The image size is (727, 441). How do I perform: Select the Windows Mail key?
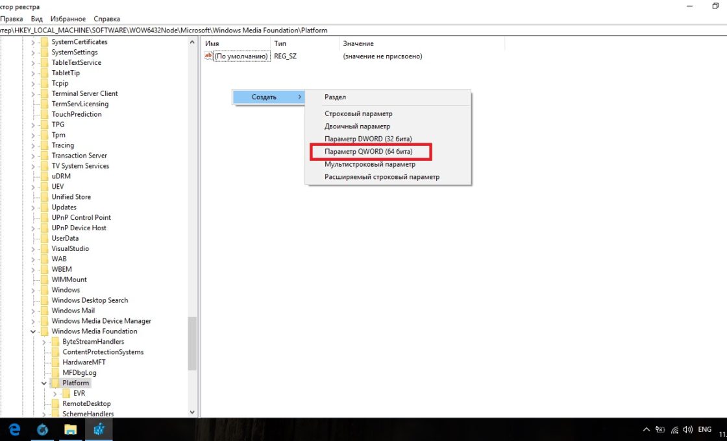pyautogui.click(x=73, y=311)
